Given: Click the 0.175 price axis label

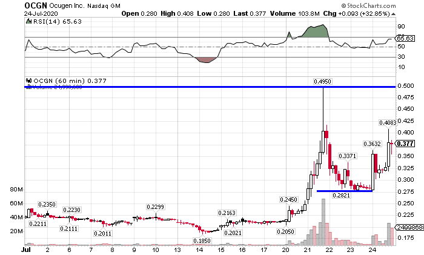Looking at the screenshot, I should (x=406, y=238).
